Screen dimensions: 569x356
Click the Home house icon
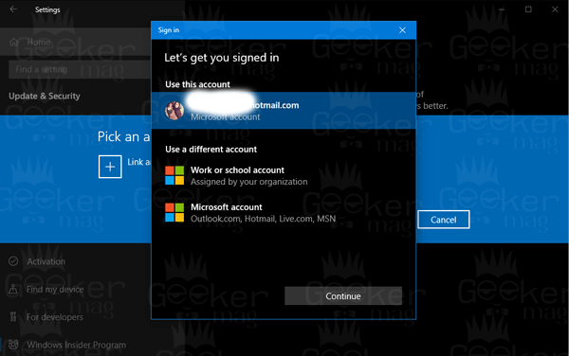pos(14,42)
